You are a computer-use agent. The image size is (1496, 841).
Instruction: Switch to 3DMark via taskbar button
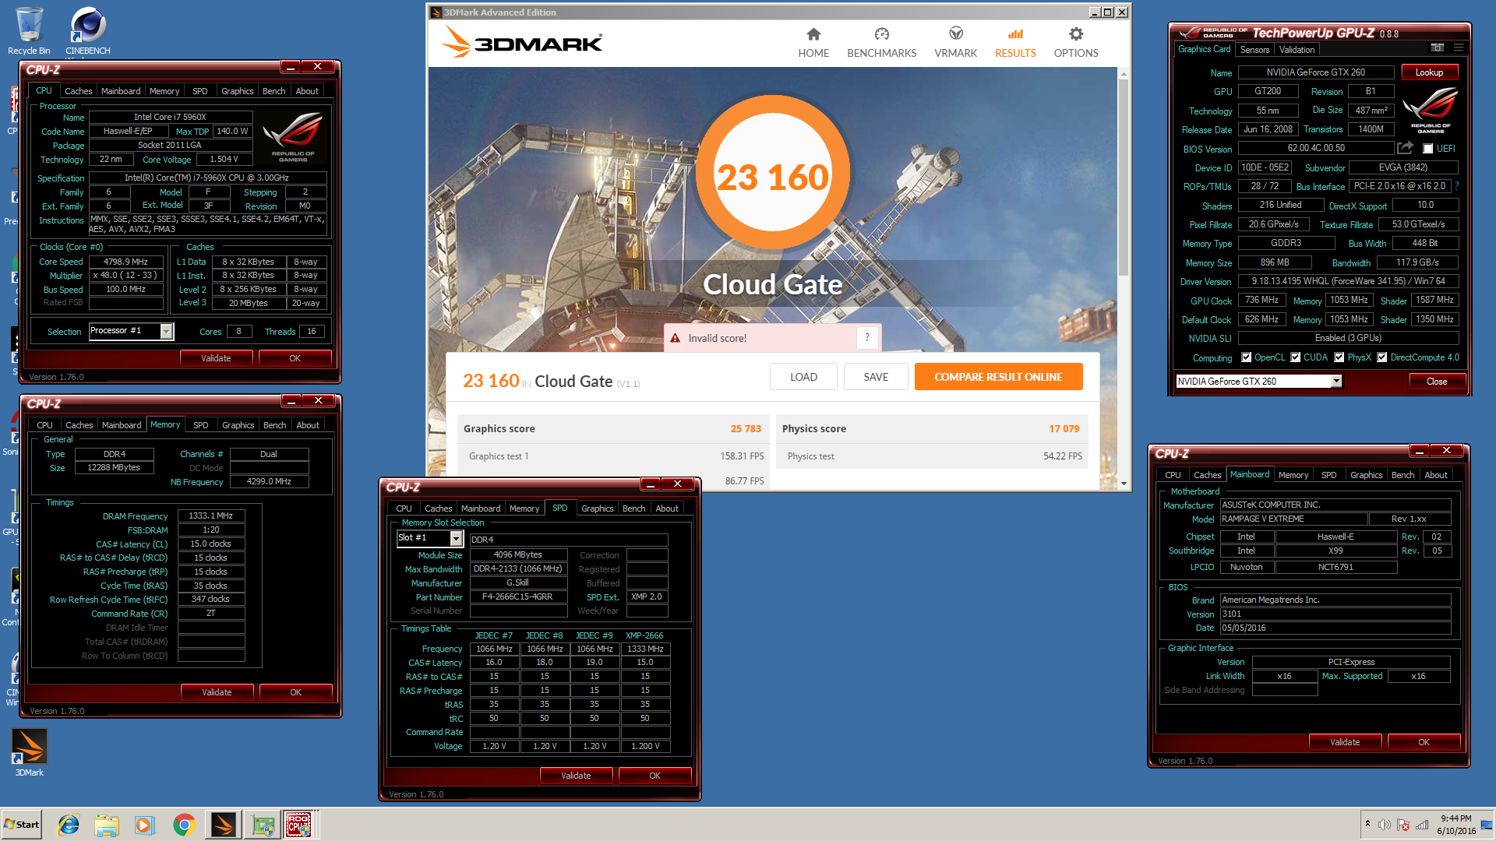[223, 825]
